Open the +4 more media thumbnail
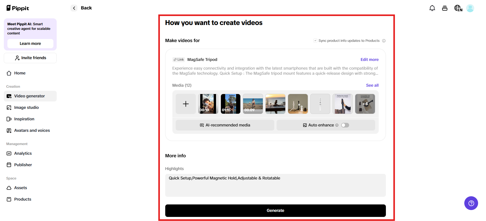The width and height of the screenshot is (486, 221). coord(365,104)
